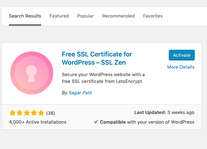Open the Free SSL Certificate title link

point(97,58)
